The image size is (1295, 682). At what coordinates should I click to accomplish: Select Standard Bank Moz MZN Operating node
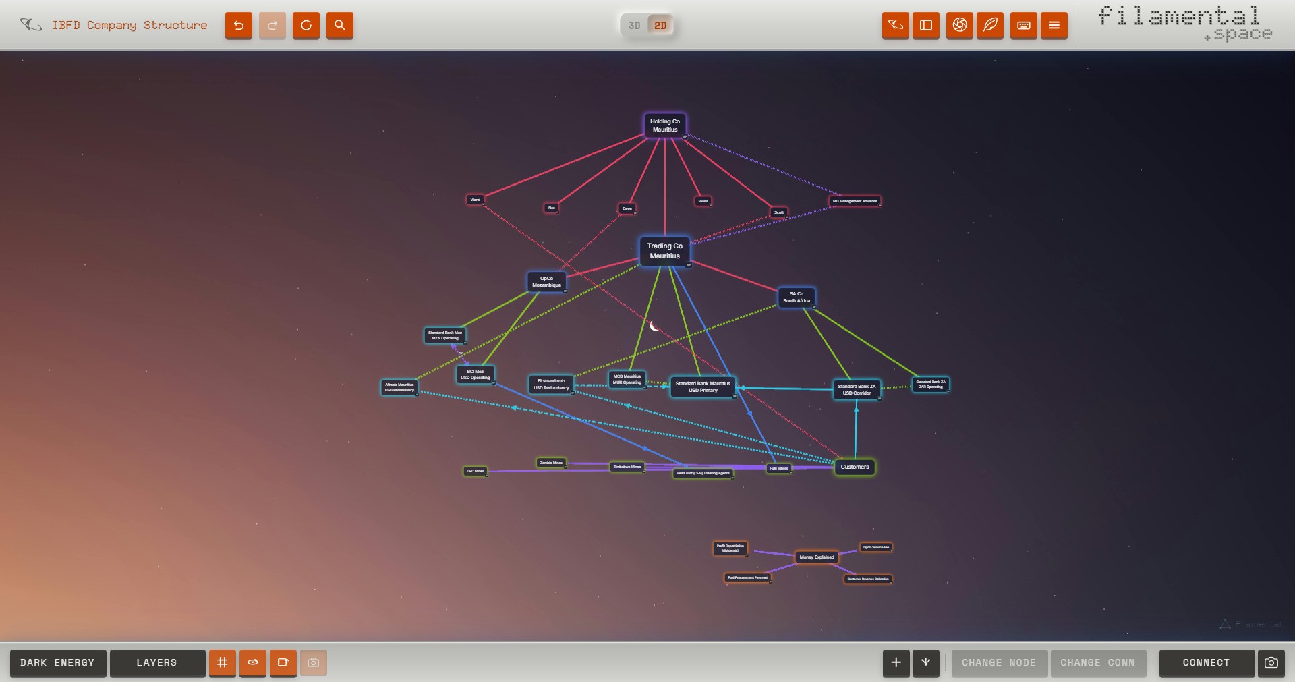pyautogui.click(x=445, y=335)
